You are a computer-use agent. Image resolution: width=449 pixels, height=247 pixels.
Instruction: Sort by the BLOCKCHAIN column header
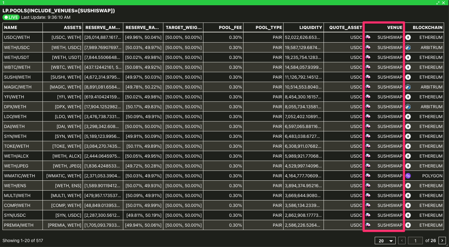424,27
